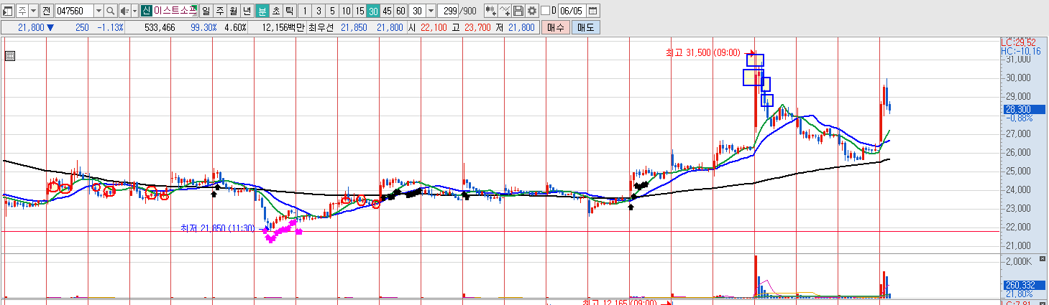Click the 12,156백만 trading value
Image resolution: width=1049 pixels, height=305 pixels.
(x=285, y=27)
